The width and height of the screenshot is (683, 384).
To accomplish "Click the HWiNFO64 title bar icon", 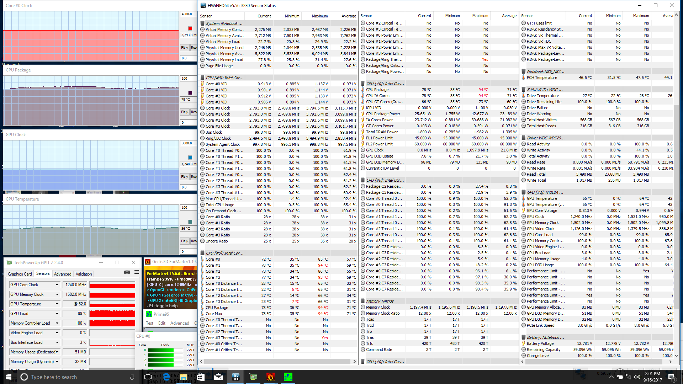I will [x=203, y=5].
